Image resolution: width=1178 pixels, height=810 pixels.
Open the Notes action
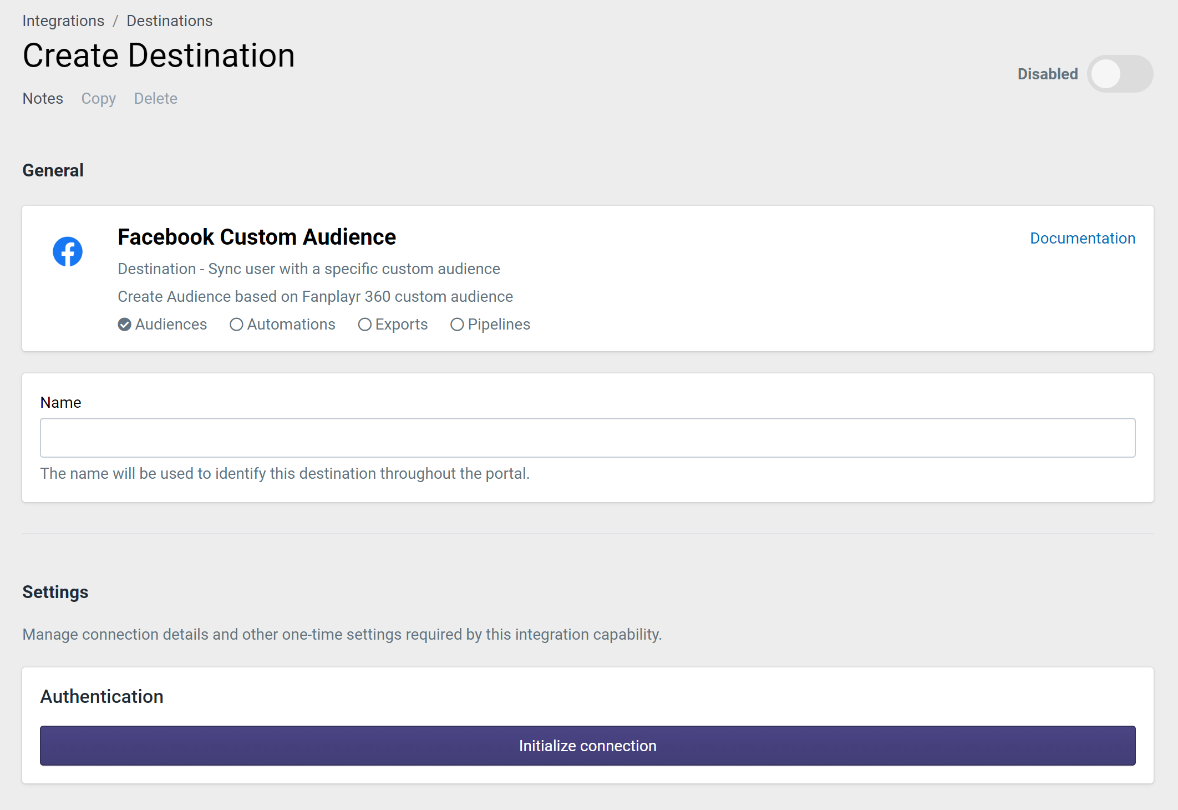43,99
